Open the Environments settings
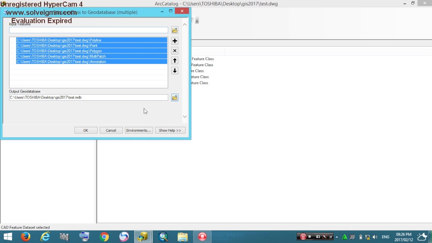This screenshot has width=432, height=243. point(138,130)
